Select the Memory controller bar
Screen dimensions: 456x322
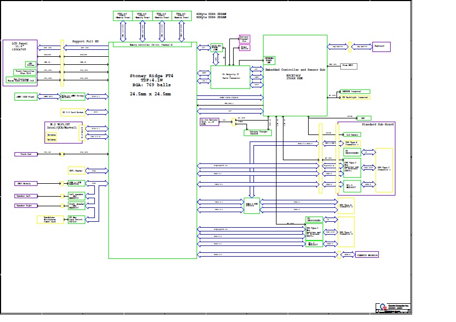tap(152, 44)
